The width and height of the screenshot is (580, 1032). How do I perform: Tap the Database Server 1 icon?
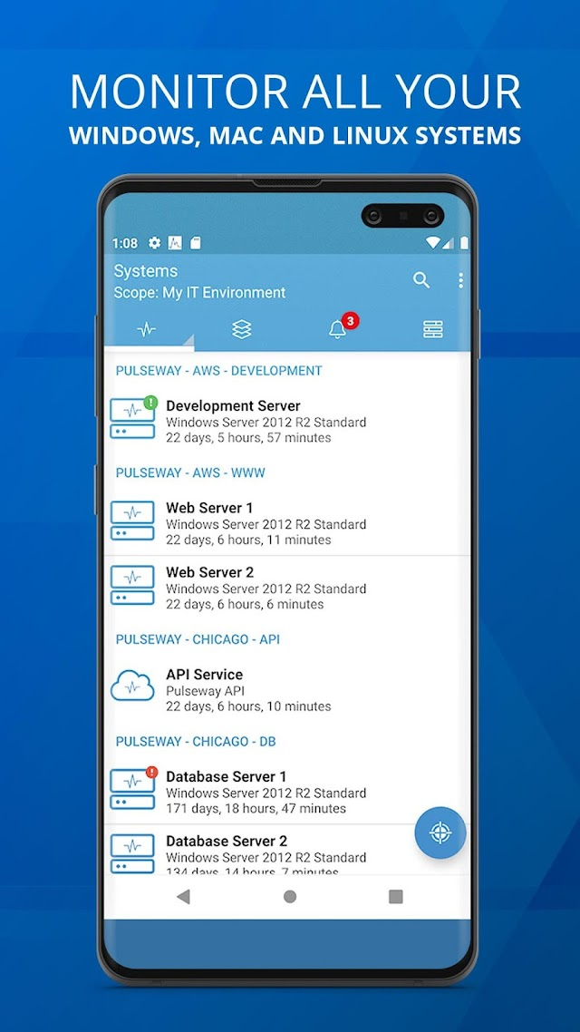click(132, 789)
